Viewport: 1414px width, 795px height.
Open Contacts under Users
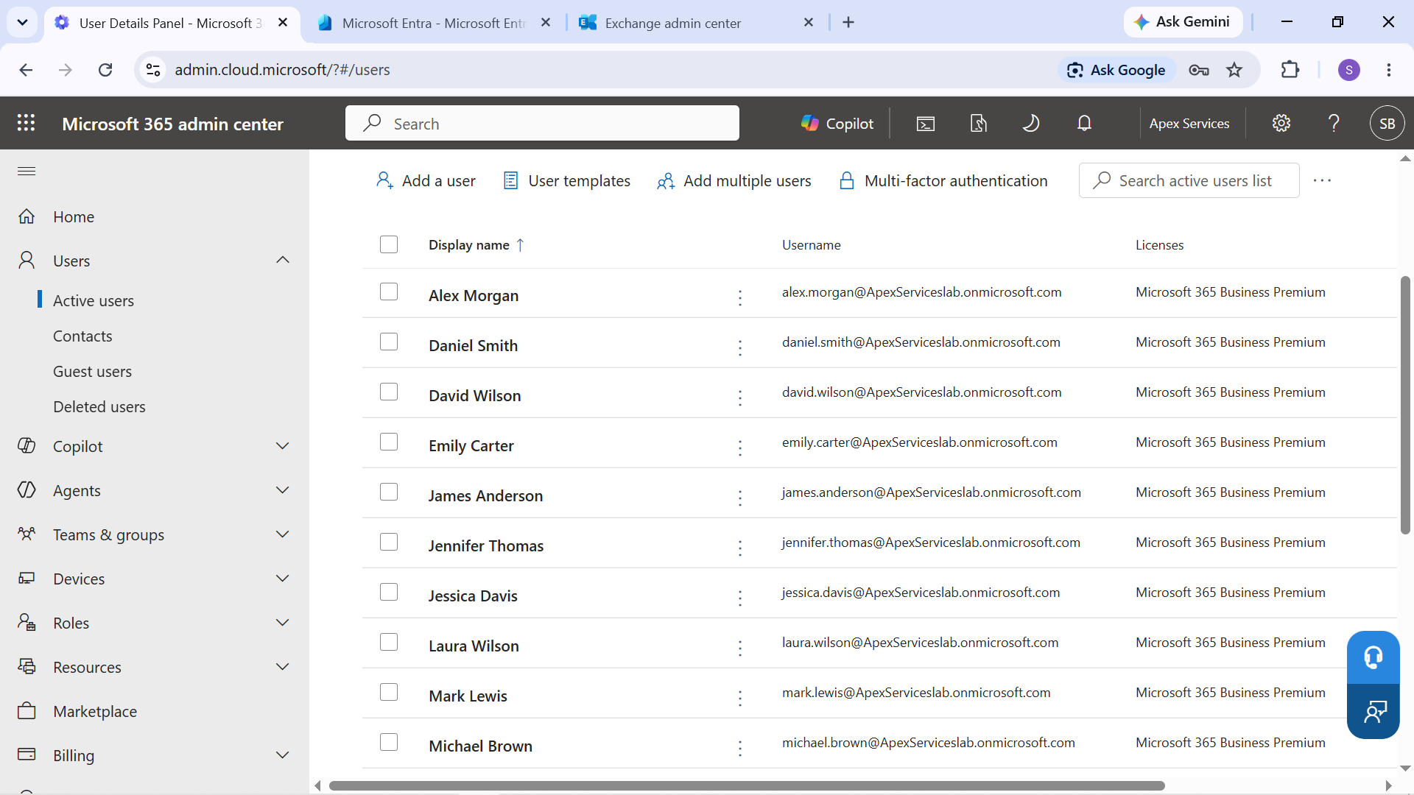[82, 336]
